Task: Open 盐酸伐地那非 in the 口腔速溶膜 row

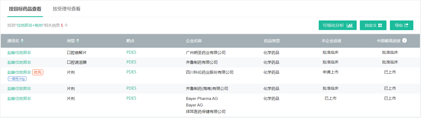Action: click(x=19, y=62)
